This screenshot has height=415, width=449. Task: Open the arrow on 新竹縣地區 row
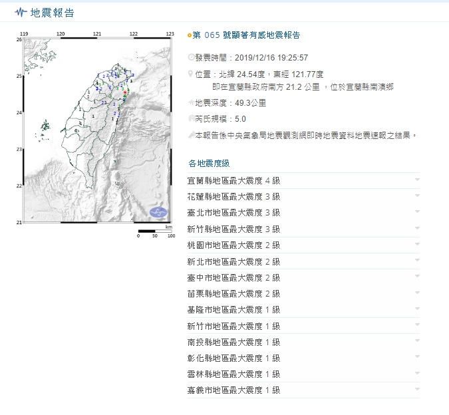[x=416, y=229]
